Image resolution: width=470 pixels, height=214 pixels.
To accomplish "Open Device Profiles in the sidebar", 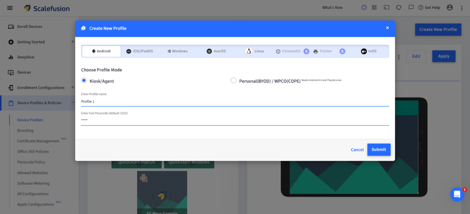I will [30, 120].
